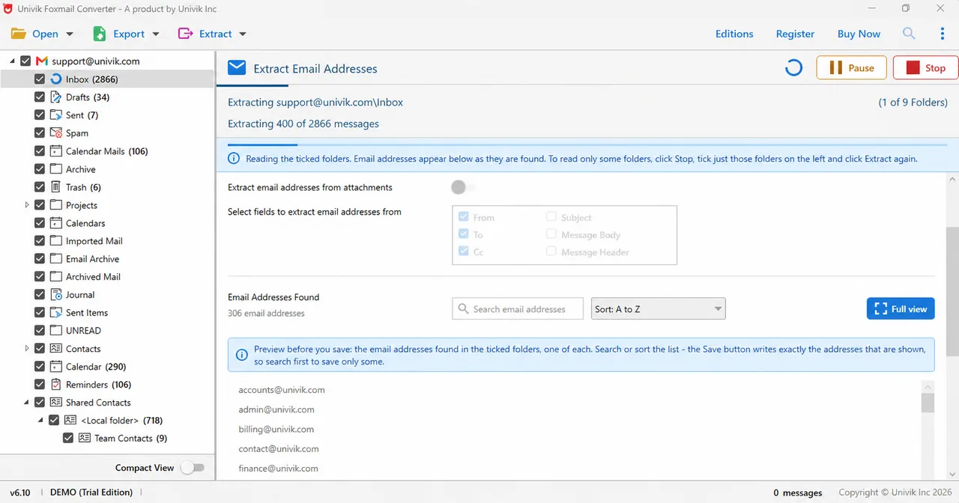Tick the Message Body field checkbox
959x503 pixels.
point(551,234)
